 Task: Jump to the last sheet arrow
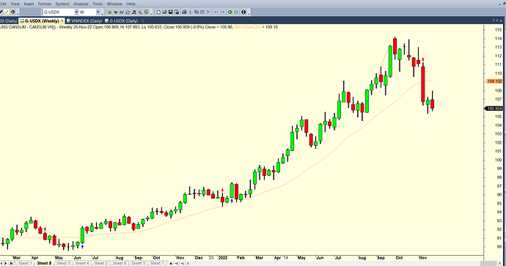click(11, 263)
